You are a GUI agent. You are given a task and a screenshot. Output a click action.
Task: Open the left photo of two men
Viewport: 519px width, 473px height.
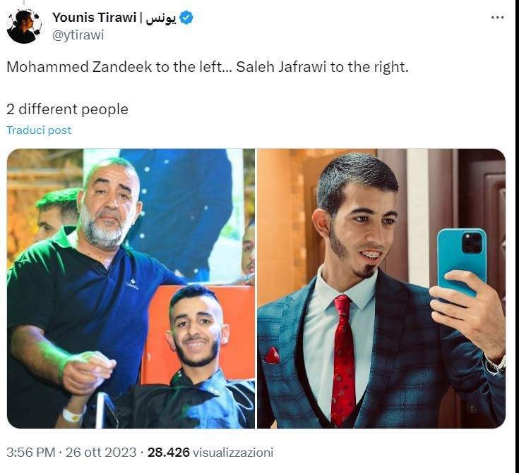131,288
